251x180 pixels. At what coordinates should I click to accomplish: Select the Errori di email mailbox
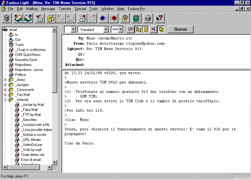(x=31, y=160)
